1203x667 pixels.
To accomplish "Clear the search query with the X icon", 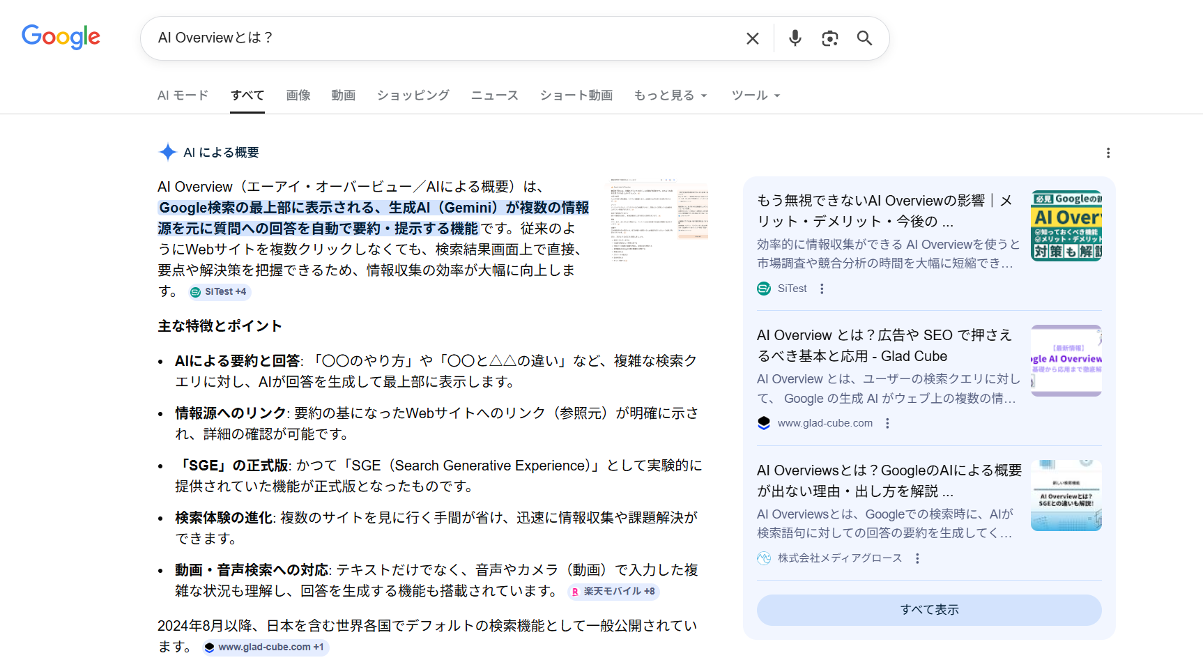I will click(x=753, y=38).
